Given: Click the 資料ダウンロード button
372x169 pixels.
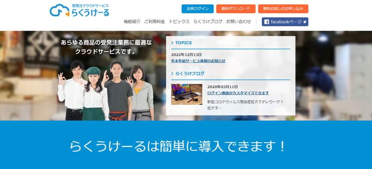Looking at the screenshot, I should [x=236, y=9].
